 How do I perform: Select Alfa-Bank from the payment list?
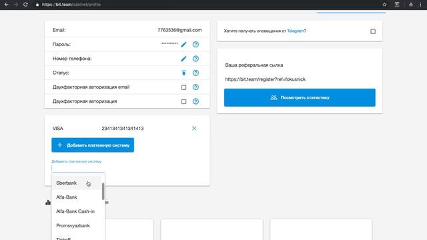tap(76, 197)
